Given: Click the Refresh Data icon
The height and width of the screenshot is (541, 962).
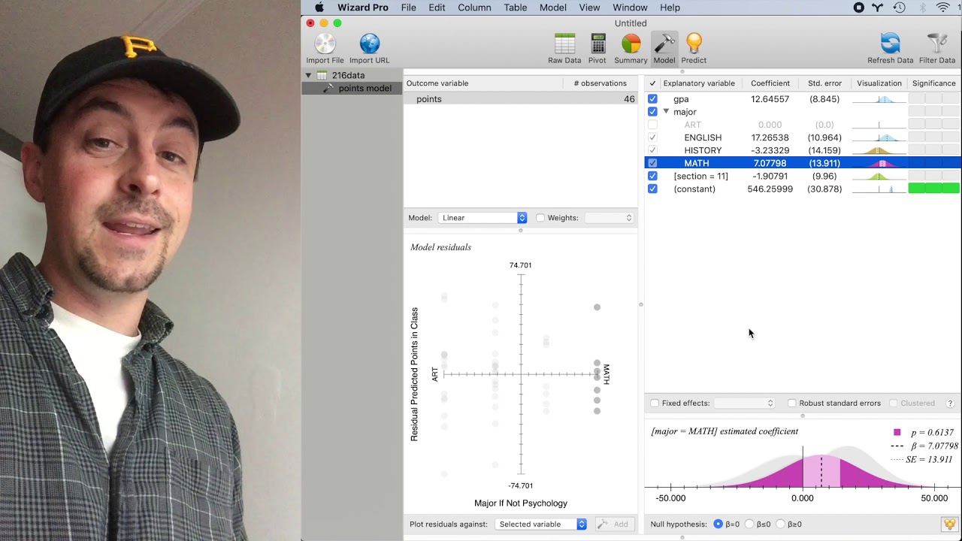Looking at the screenshot, I should click(x=891, y=49).
